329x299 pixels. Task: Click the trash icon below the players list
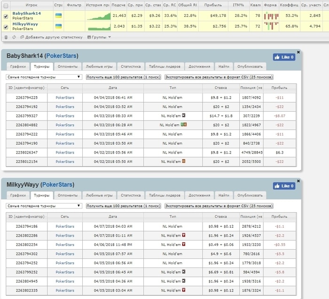click(x=6, y=37)
